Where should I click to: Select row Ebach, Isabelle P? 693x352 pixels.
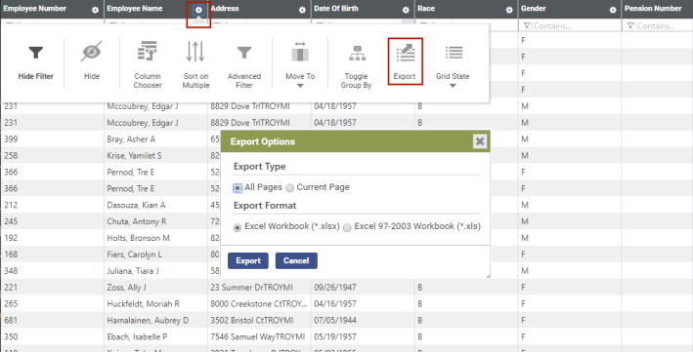point(137,336)
